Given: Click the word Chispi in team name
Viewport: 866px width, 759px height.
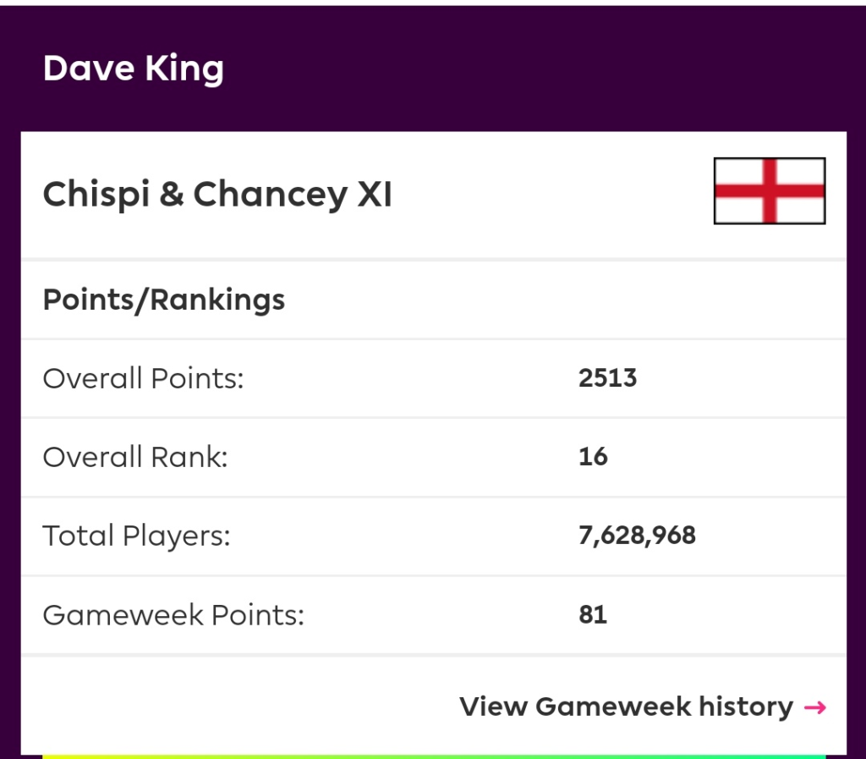Looking at the screenshot, I should [x=95, y=195].
